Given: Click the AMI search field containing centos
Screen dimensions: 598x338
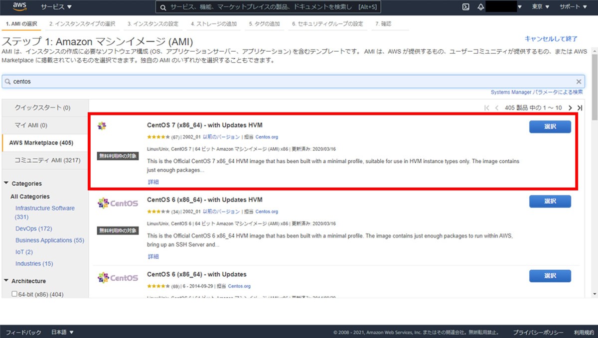Looking at the screenshot, I should point(293,82).
